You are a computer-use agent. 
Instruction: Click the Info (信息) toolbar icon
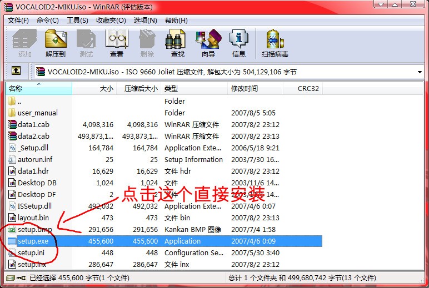(x=239, y=39)
